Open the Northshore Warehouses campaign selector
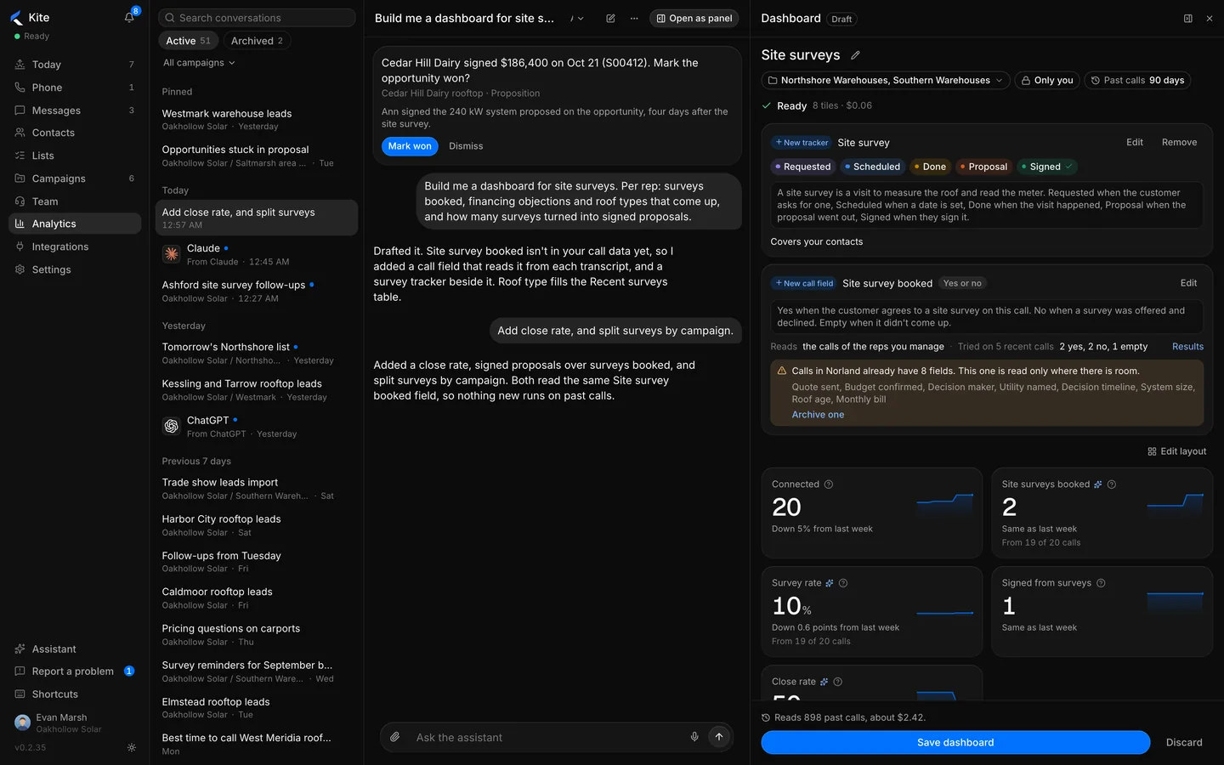The height and width of the screenshot is (765, 1224). point(886,81)
